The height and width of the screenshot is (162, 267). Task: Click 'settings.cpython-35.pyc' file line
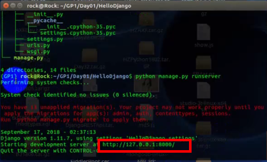click(78, 33)
